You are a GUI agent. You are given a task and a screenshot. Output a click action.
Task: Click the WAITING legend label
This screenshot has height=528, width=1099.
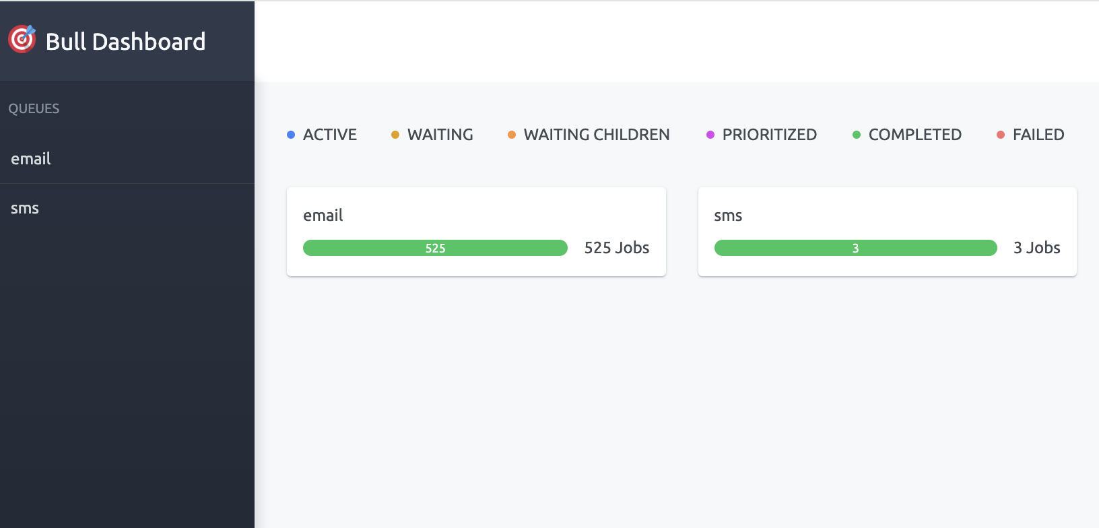click(x=440, y=135)
